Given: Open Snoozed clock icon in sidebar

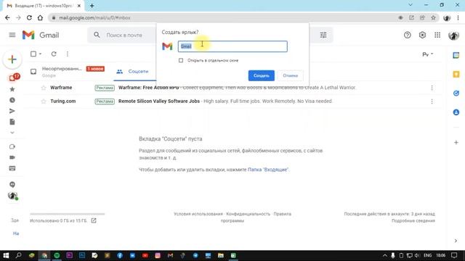Looking at the screenshot, I should pos(12,100).
